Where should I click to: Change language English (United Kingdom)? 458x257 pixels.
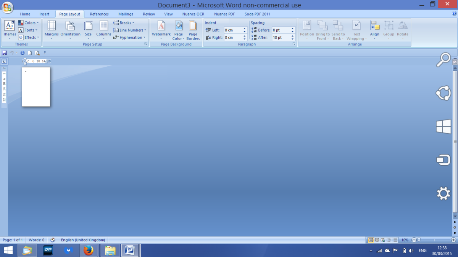point(83,240)
